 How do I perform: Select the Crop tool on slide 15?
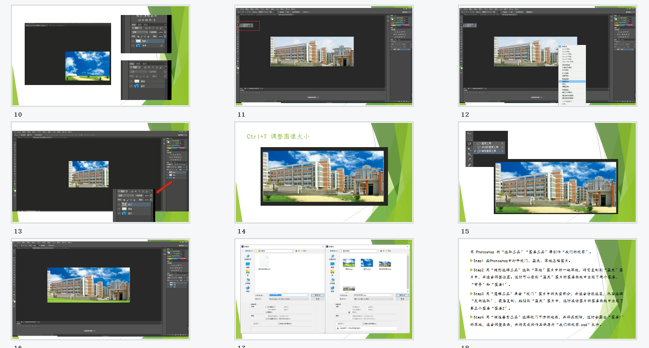click(x=470, y=155)
